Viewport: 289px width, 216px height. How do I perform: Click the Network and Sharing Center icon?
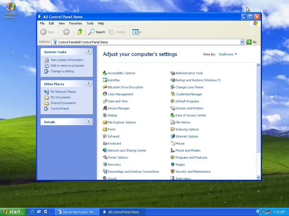click(105, 150)
